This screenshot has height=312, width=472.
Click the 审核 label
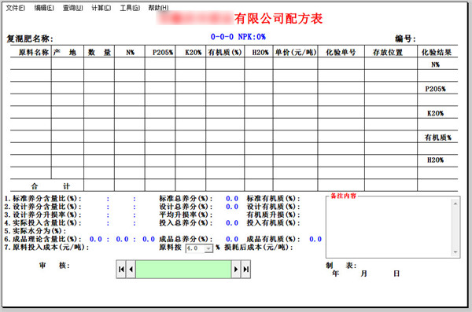pyautogui.click(x=54, y=266)
